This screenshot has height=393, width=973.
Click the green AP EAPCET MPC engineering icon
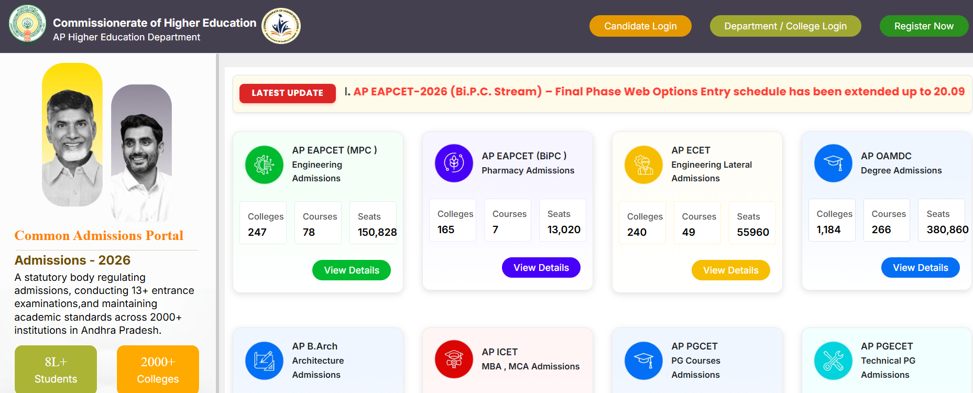pyautogui.click(x=264, y=165)
